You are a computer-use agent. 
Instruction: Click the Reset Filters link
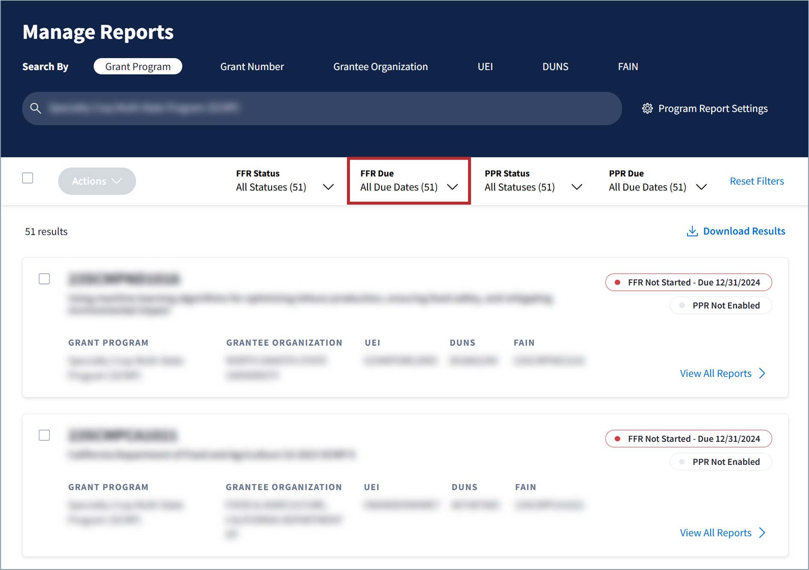756,181
